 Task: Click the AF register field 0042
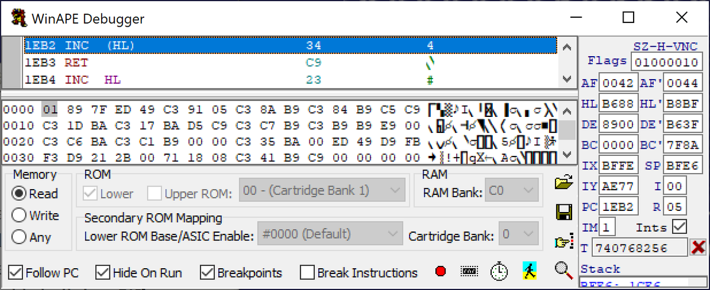(x=619, y=83)
